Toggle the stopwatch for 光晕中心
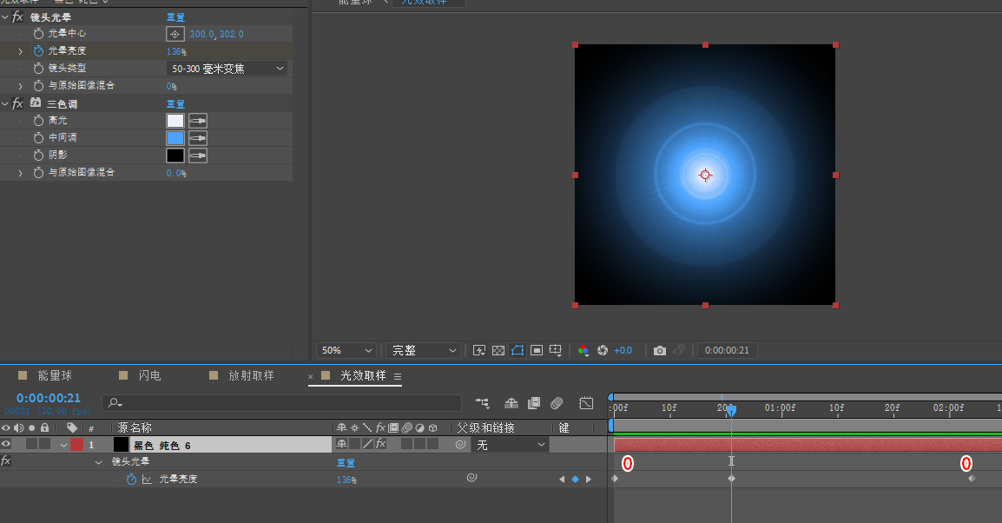This screenshot has height=523, width=1002. (x=38, y=33)
